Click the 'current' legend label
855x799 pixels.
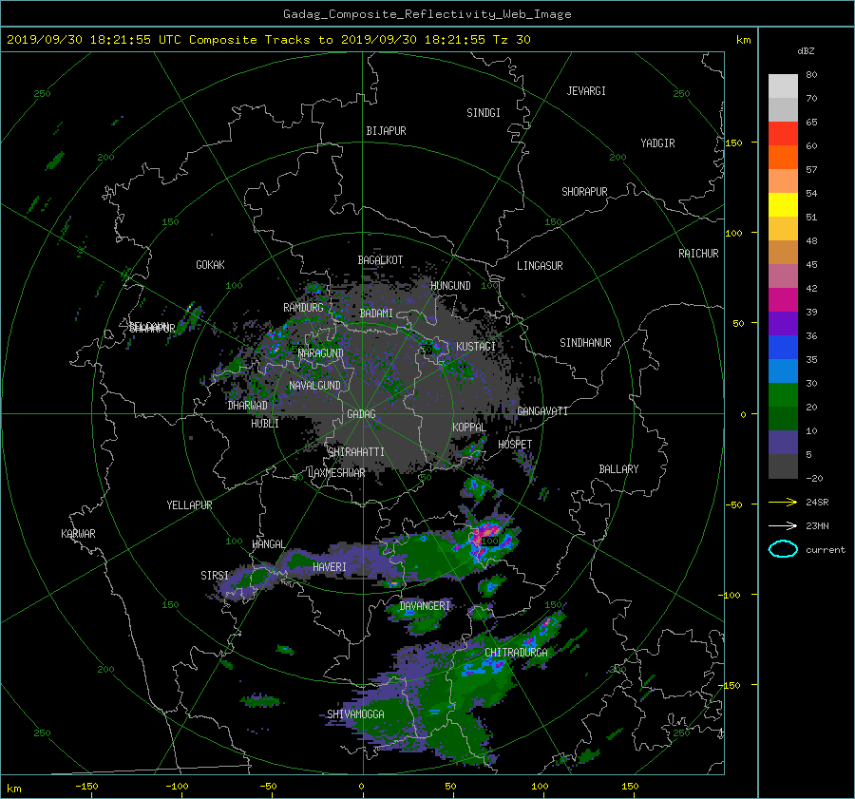tap(826, 550)
